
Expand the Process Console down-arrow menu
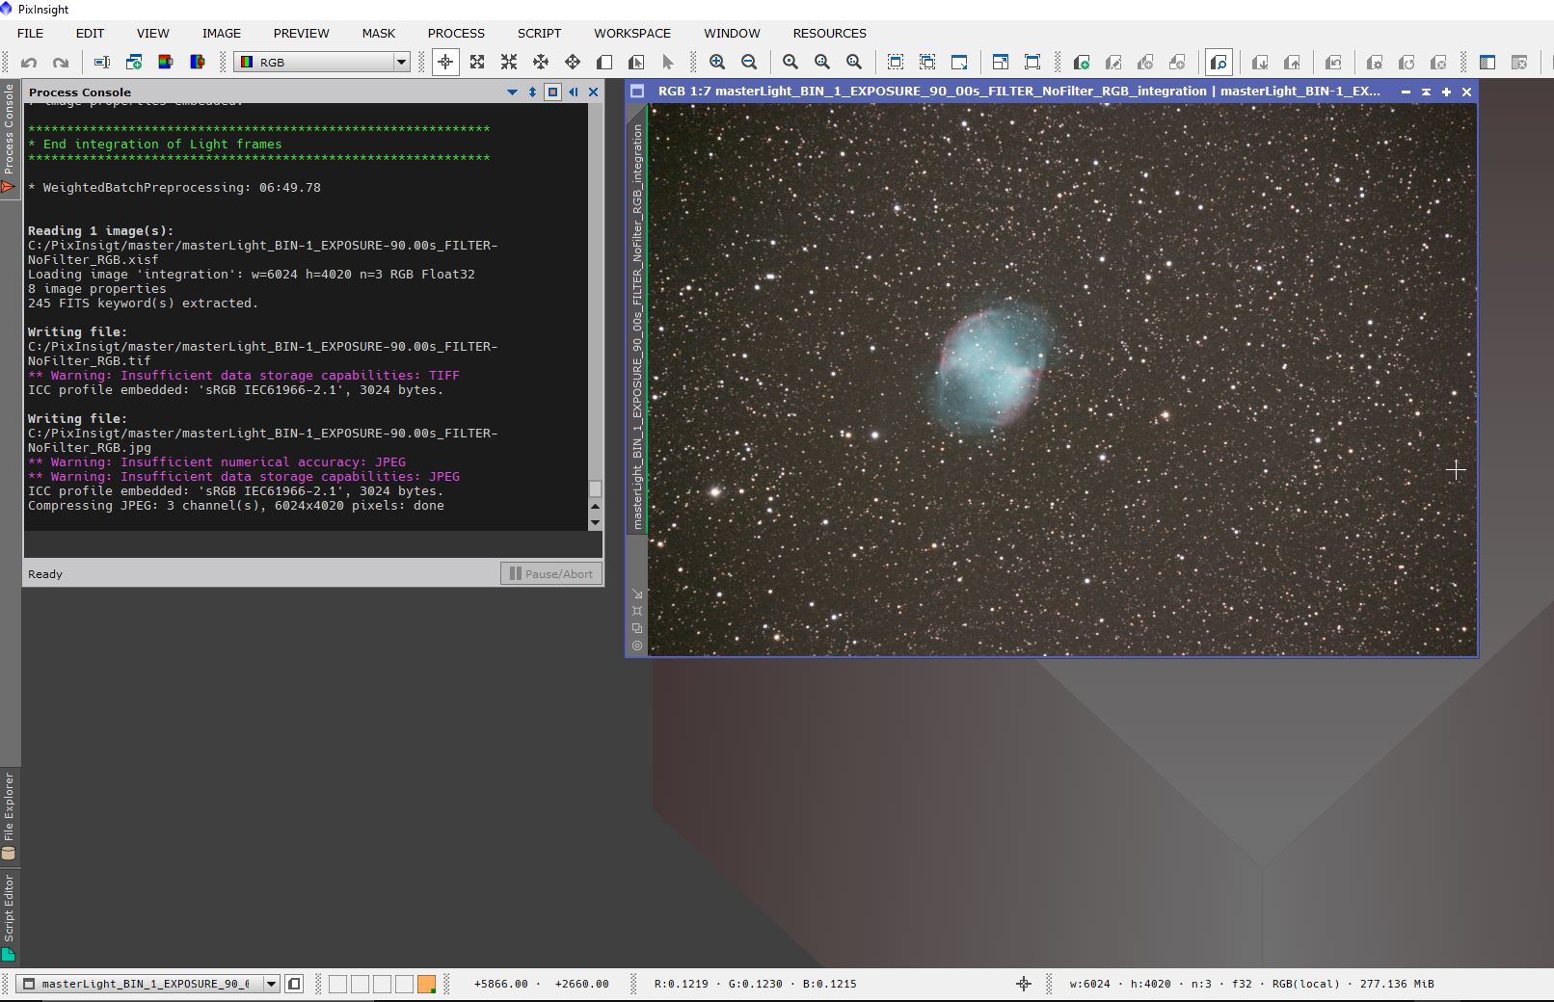pyautogui.click(x=512, y=92)
